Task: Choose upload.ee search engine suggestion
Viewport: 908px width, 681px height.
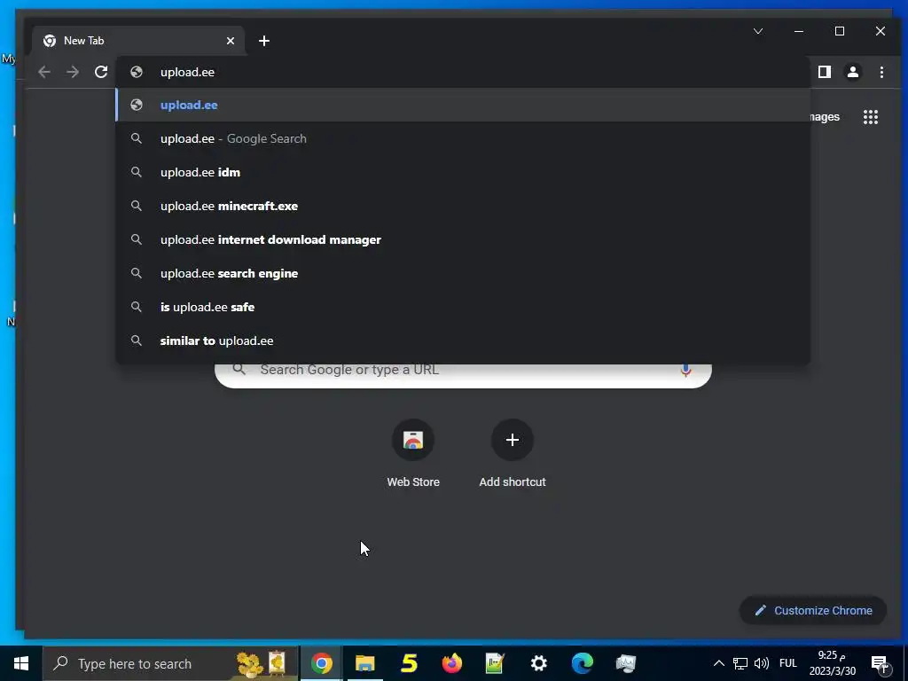Action: 463,273
